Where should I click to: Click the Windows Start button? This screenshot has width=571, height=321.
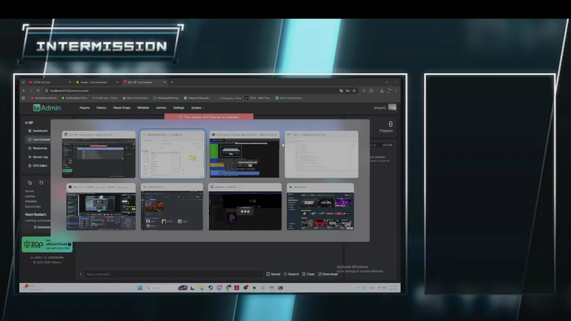(140, 288)
